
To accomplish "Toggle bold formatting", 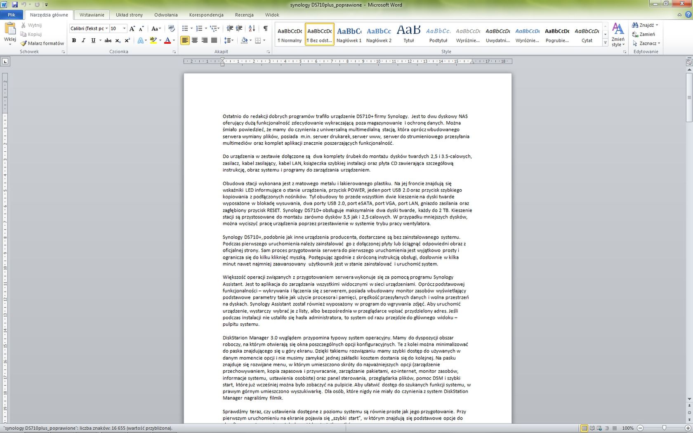I will click(74, 40).
